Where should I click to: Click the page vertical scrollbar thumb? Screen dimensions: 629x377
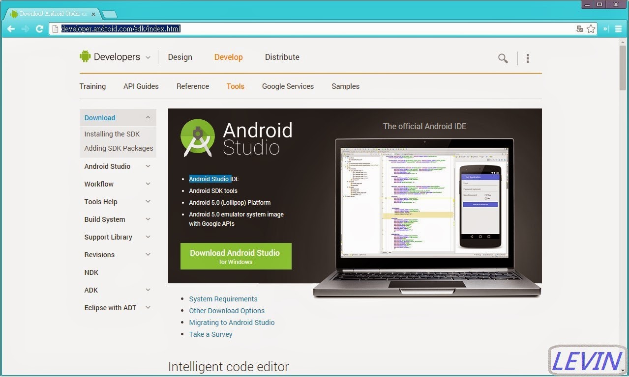[x=623, y=68]
